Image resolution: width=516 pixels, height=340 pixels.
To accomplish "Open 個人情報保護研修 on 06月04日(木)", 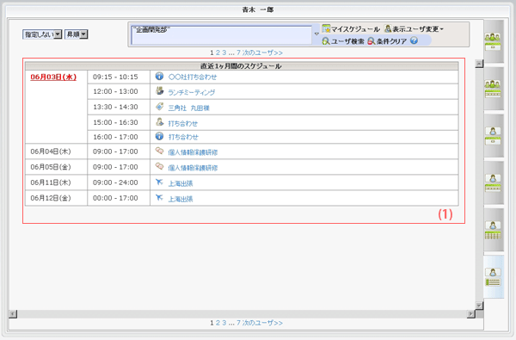I will (193, 152).
